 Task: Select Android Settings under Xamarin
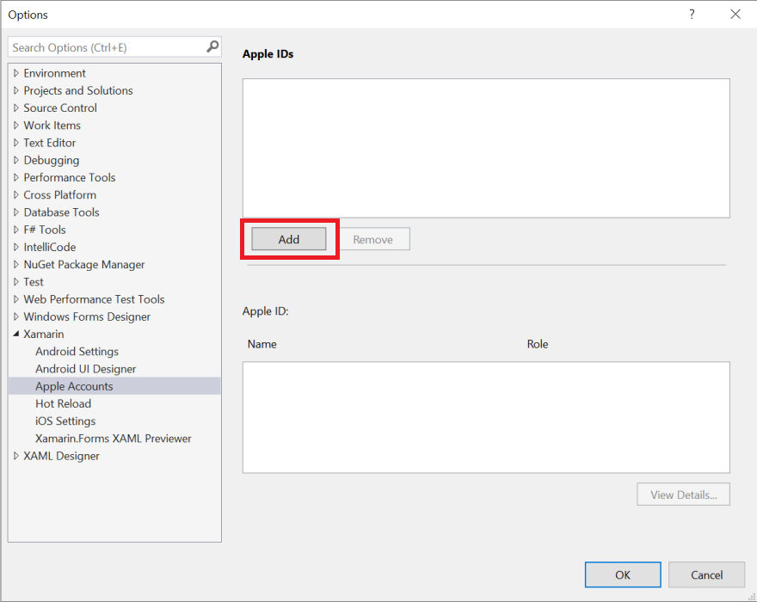[x=77, y=351]
